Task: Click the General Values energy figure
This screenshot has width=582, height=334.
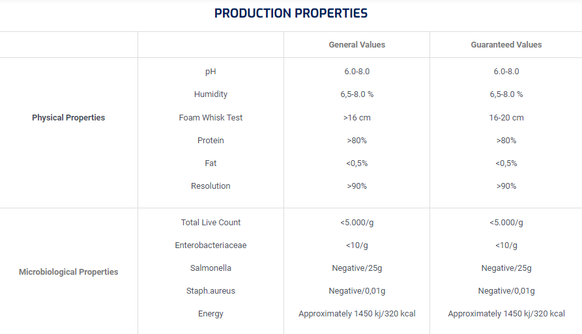Action: (356, 314)
